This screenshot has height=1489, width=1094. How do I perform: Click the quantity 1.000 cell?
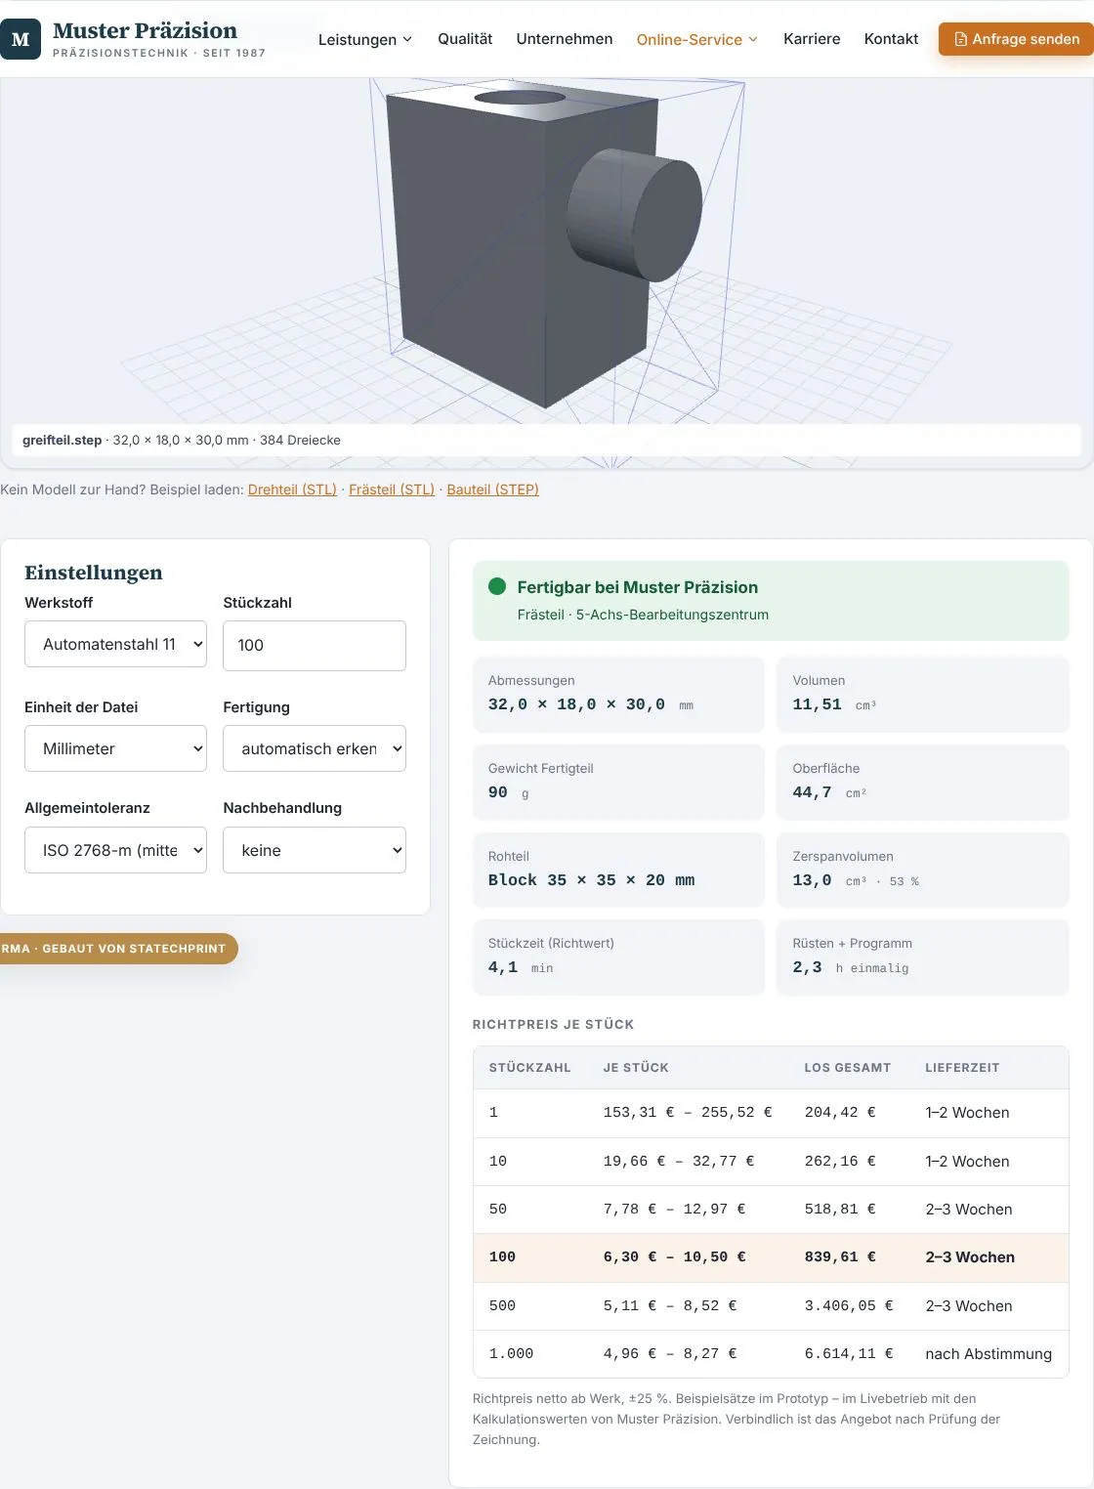tap(511, 1354)
